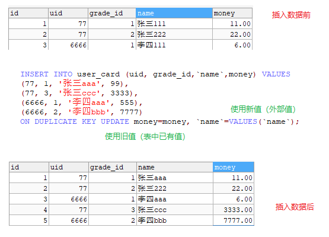The image size is (329, 237).
Task: Click the id column header in the after-insert table
Action: click(x=29, y=167)
